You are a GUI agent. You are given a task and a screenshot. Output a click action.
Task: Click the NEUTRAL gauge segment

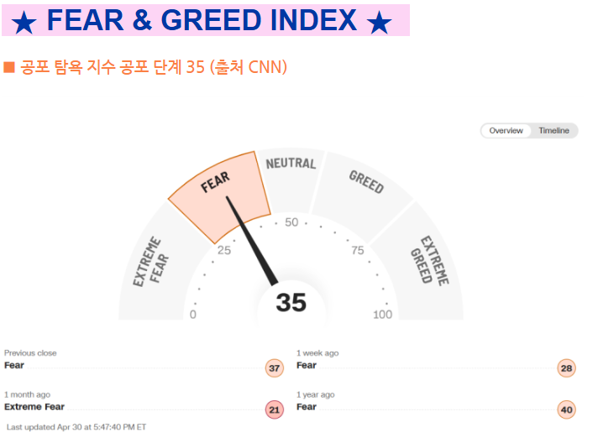click(x=291, y=179)
